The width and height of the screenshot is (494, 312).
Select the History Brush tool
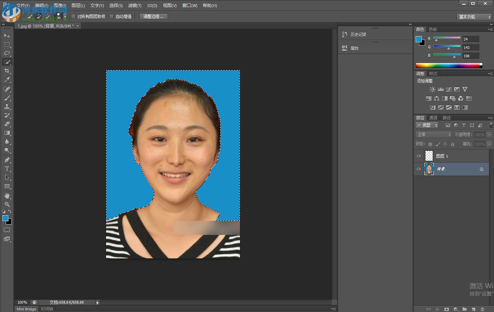pos(7,115)
